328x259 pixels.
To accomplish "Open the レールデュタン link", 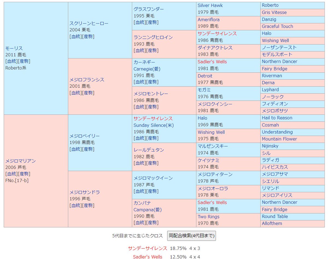I will (149, 150).
